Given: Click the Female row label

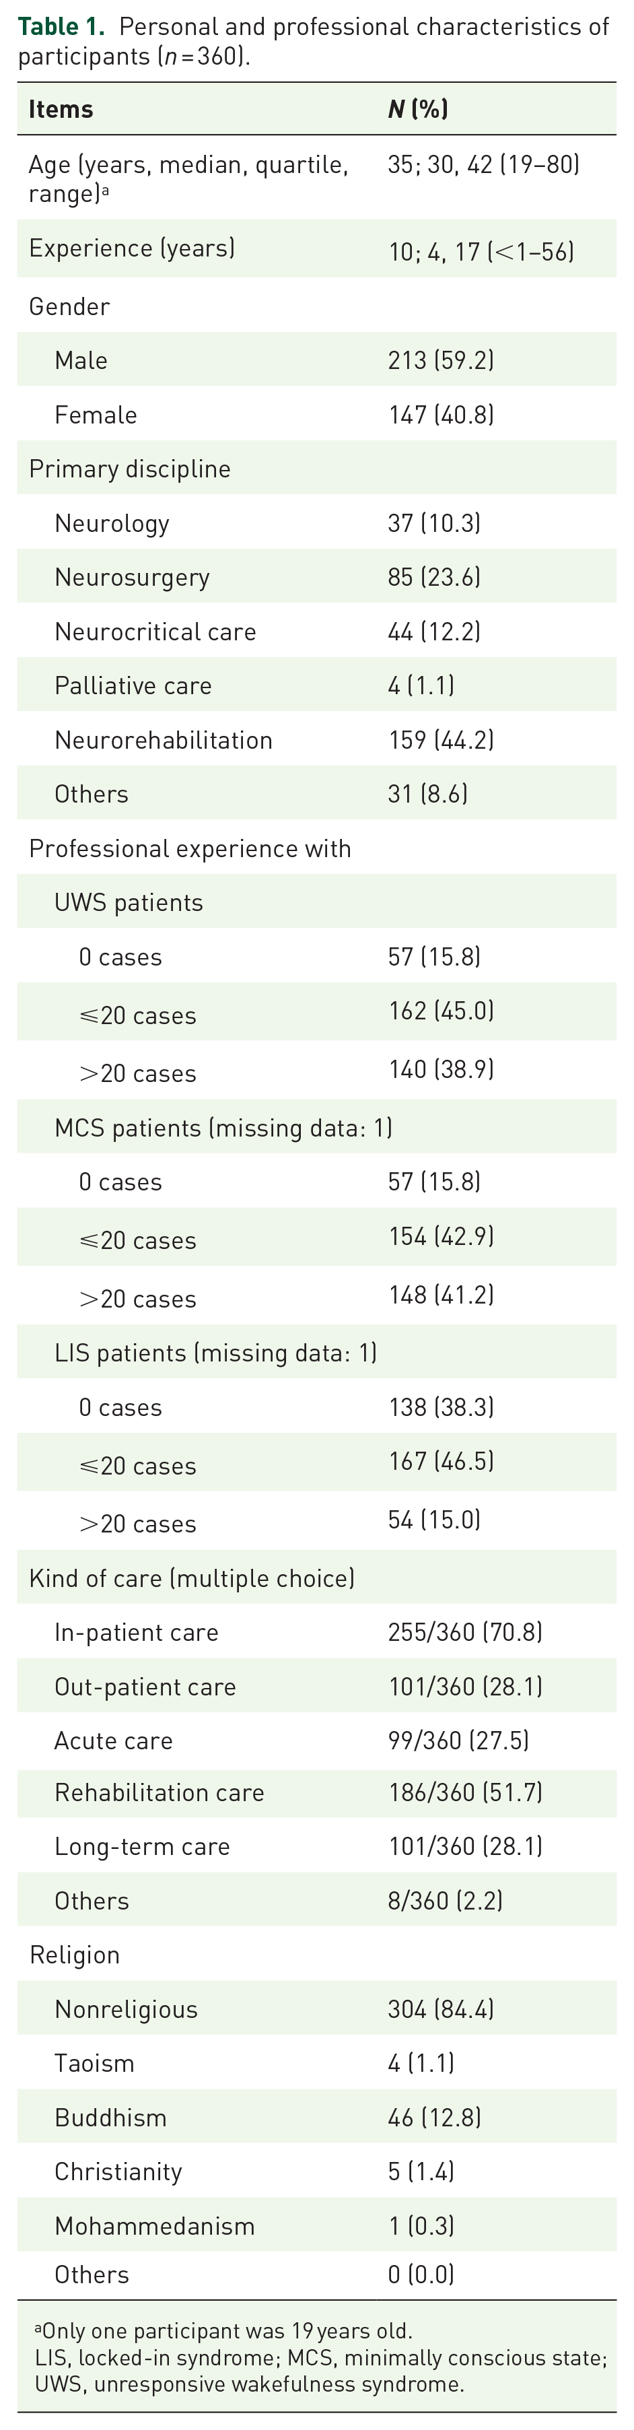Looking at the screenshot, I should tap(96, 415).
